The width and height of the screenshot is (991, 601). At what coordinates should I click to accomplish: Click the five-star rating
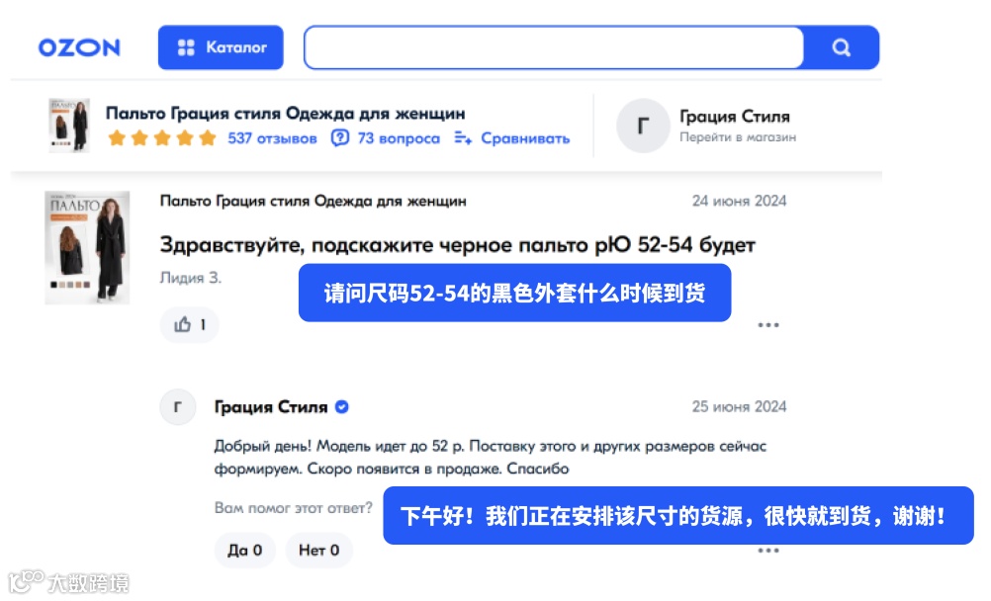point(162,137)
